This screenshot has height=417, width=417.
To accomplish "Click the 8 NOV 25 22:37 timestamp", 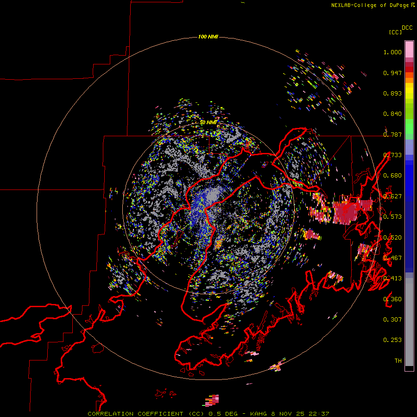I will pos(300,414).
